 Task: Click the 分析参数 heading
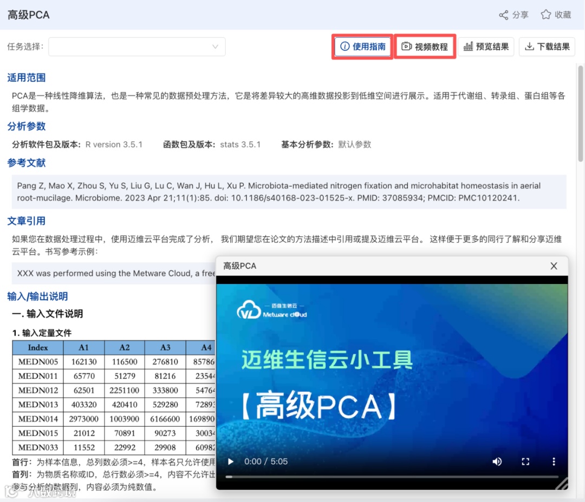[27, 127]
